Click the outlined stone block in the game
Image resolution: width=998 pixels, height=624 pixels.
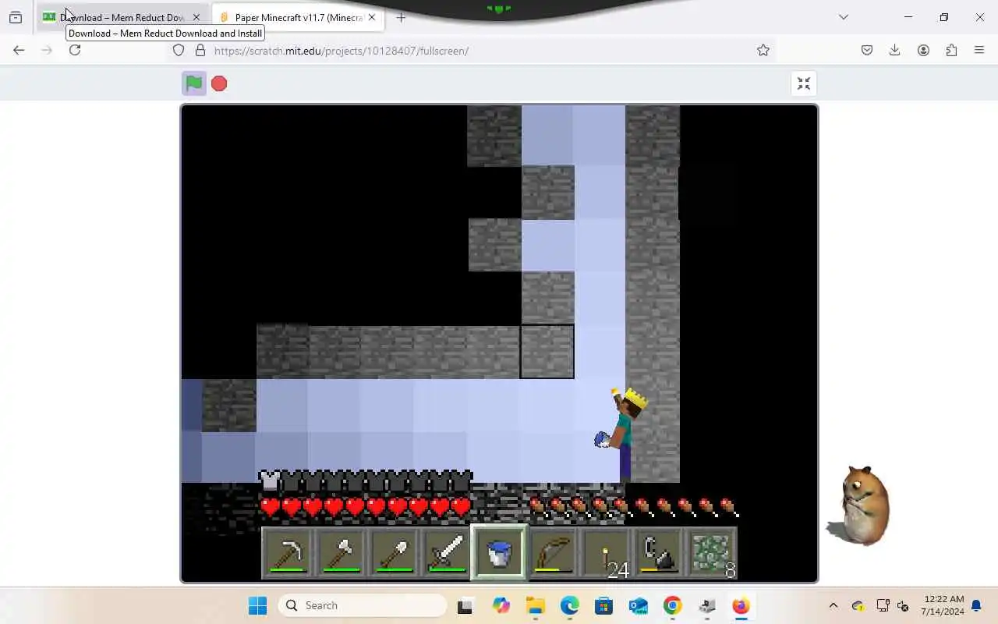547,352
